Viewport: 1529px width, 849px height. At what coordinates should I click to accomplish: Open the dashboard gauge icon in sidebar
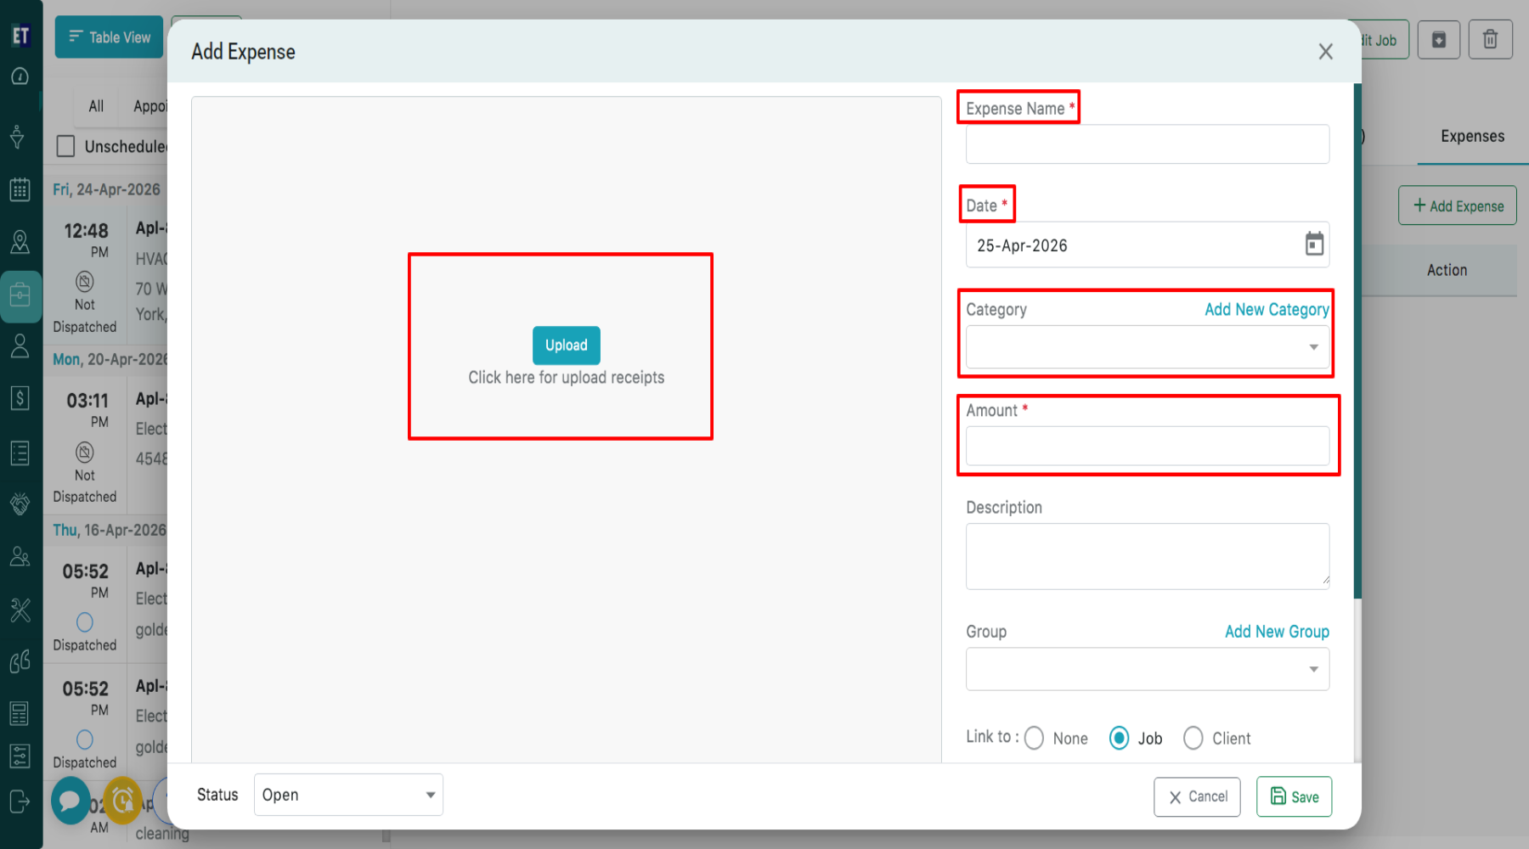pyautogui.click(x=20, y=76)
